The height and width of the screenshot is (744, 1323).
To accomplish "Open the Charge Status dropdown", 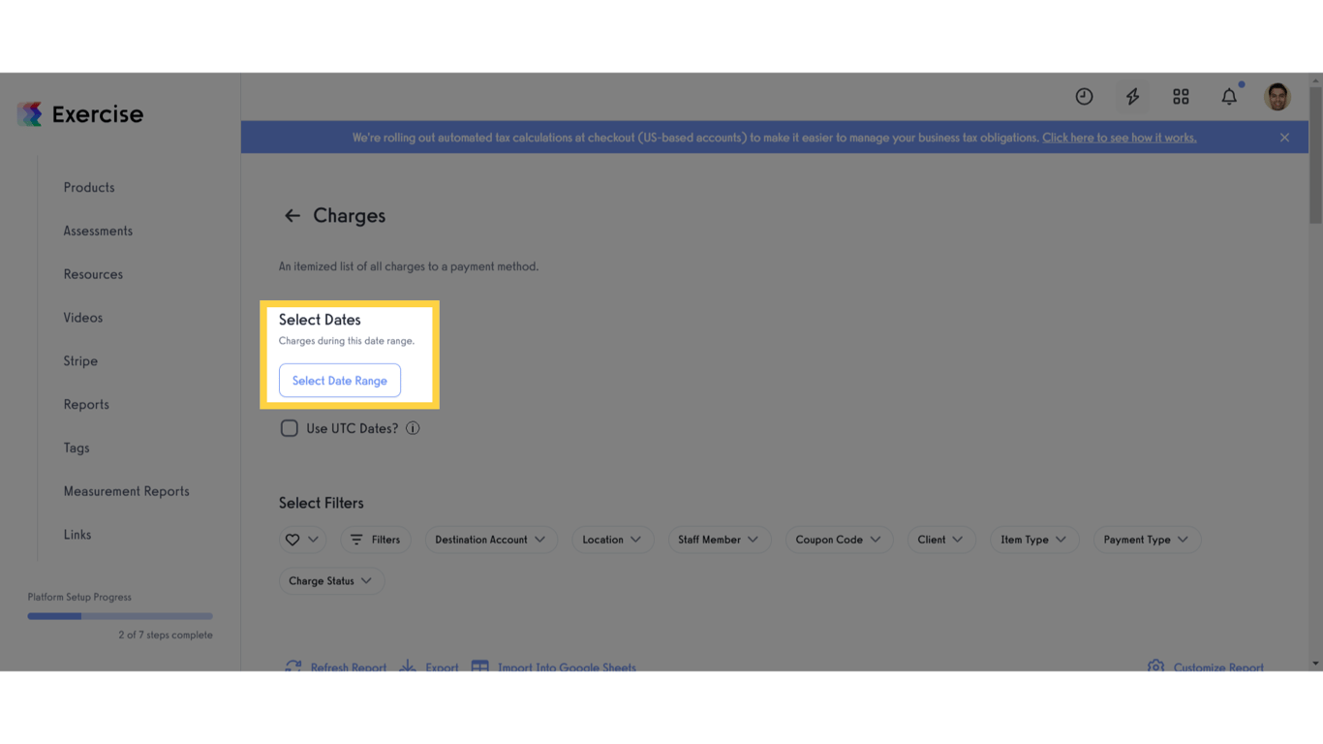I will [331, 580].
